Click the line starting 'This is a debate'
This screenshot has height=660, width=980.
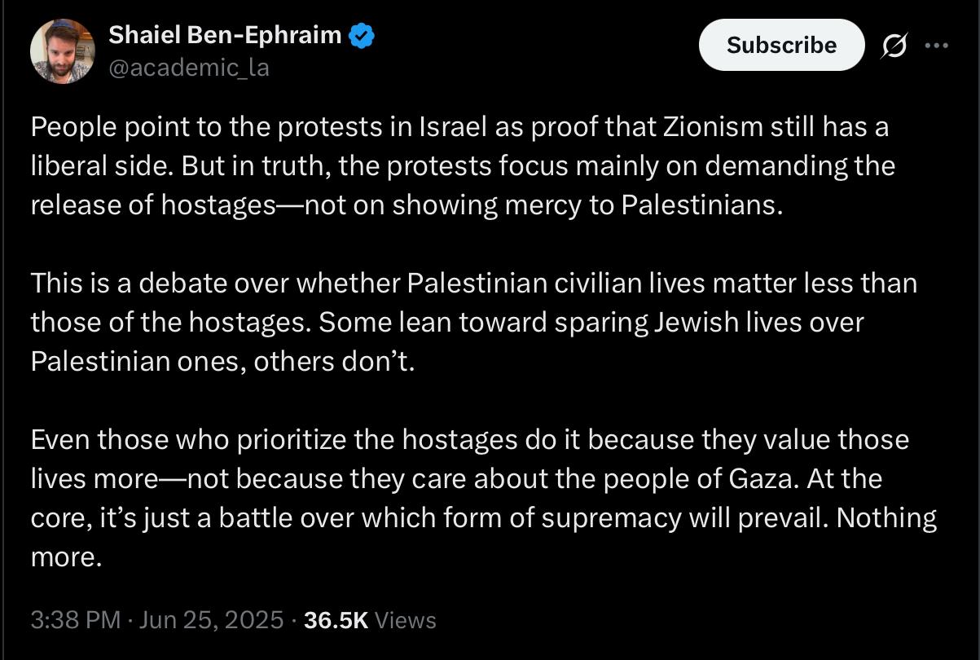point(474,283)
